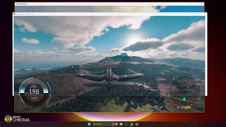Image resolution: width=226 pixels, height=127 pixels.
Task: Click the altitude reading 03392
Action: tap(35, 98)
